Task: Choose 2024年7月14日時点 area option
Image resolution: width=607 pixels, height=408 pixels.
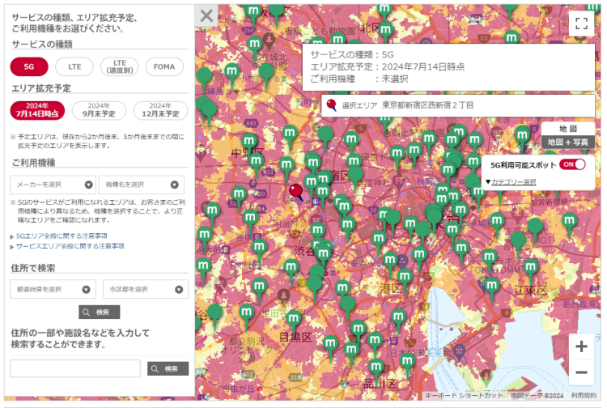Action: (37, 110)
